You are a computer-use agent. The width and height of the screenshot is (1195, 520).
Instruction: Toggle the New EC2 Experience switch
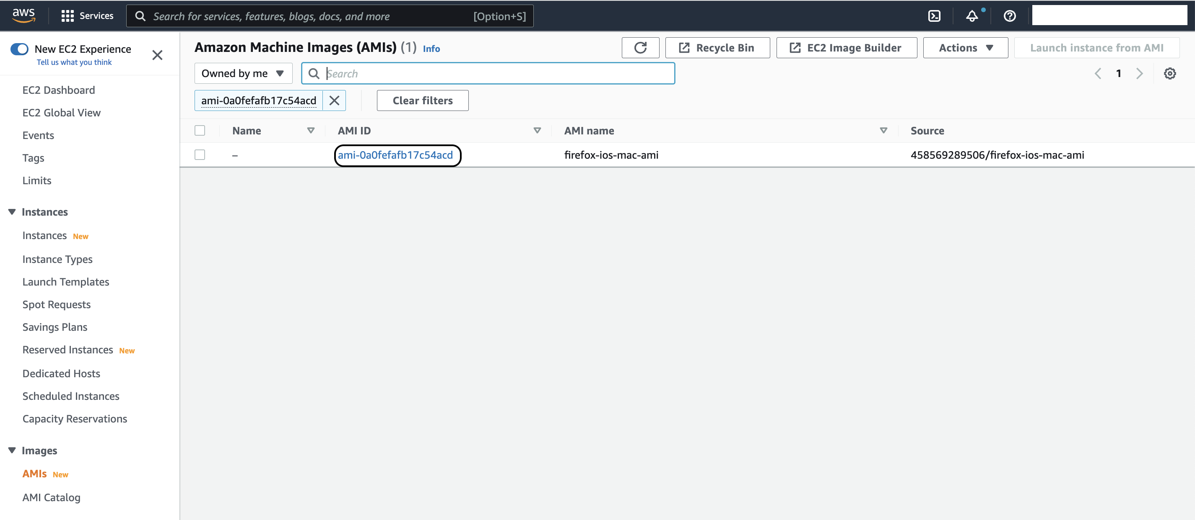(x=19, y=49)
